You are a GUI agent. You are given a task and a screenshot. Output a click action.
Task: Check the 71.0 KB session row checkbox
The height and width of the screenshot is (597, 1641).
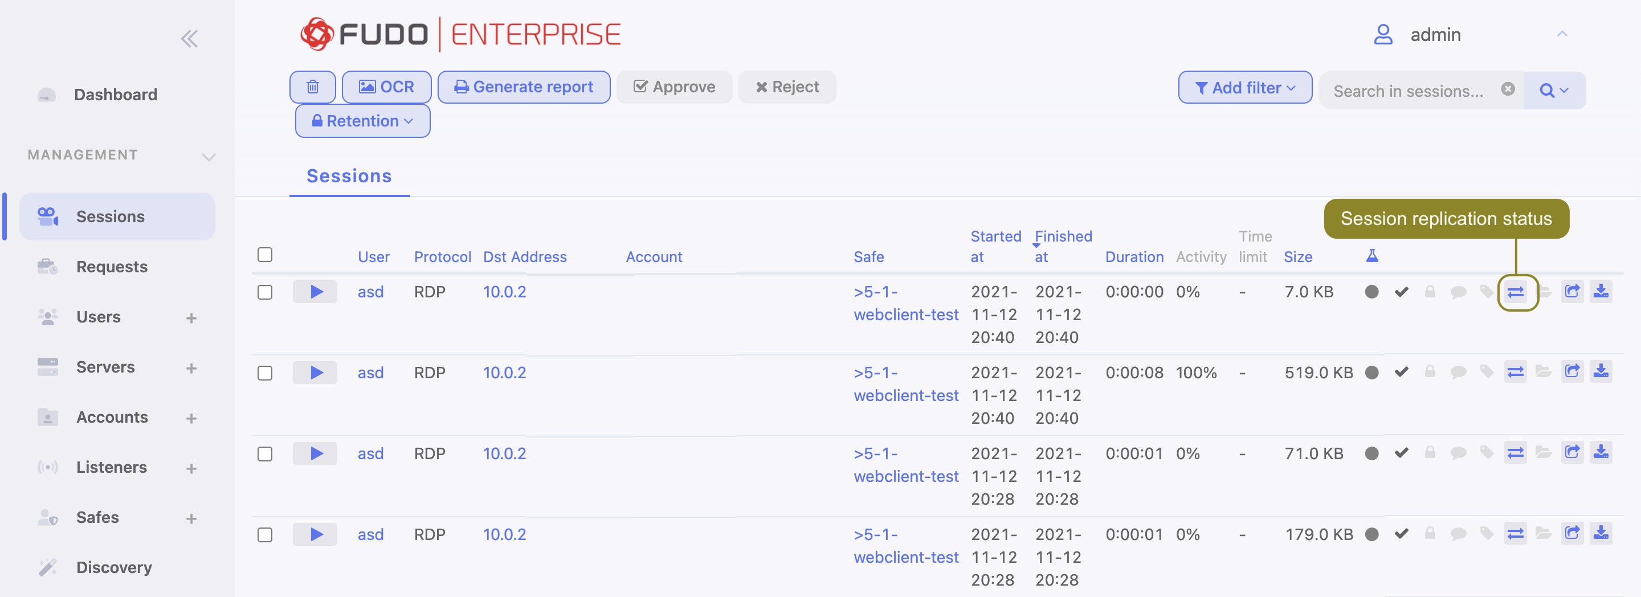tap(265, 454)
